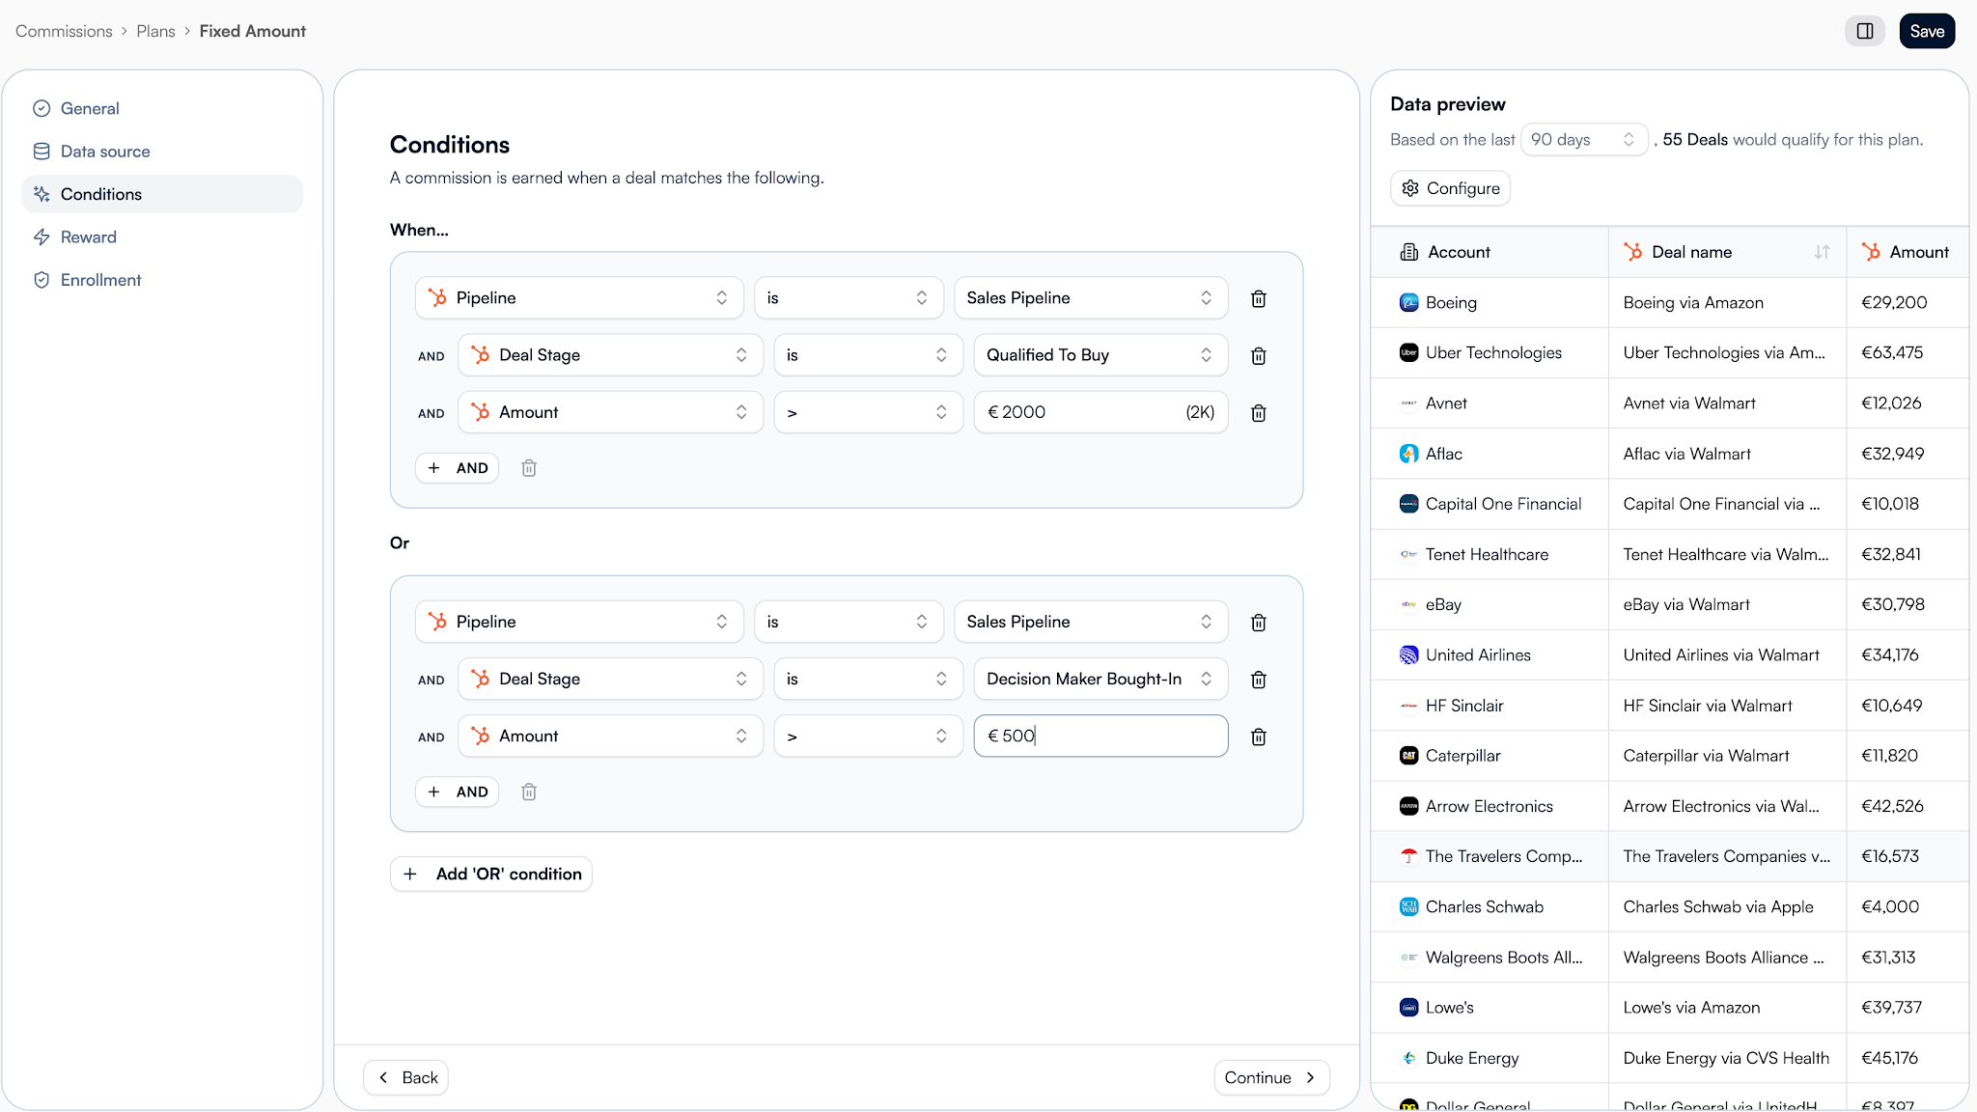The image size is (1977, 1112).
Task: Open Decision Maker Bought-In stage dropdown
Action: point(1100,680)
